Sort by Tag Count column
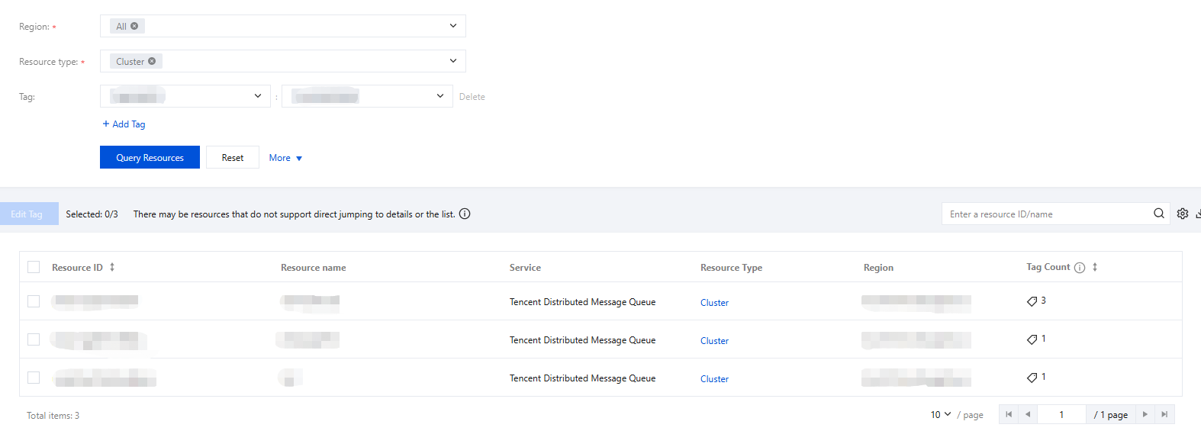 [1095, 267]
